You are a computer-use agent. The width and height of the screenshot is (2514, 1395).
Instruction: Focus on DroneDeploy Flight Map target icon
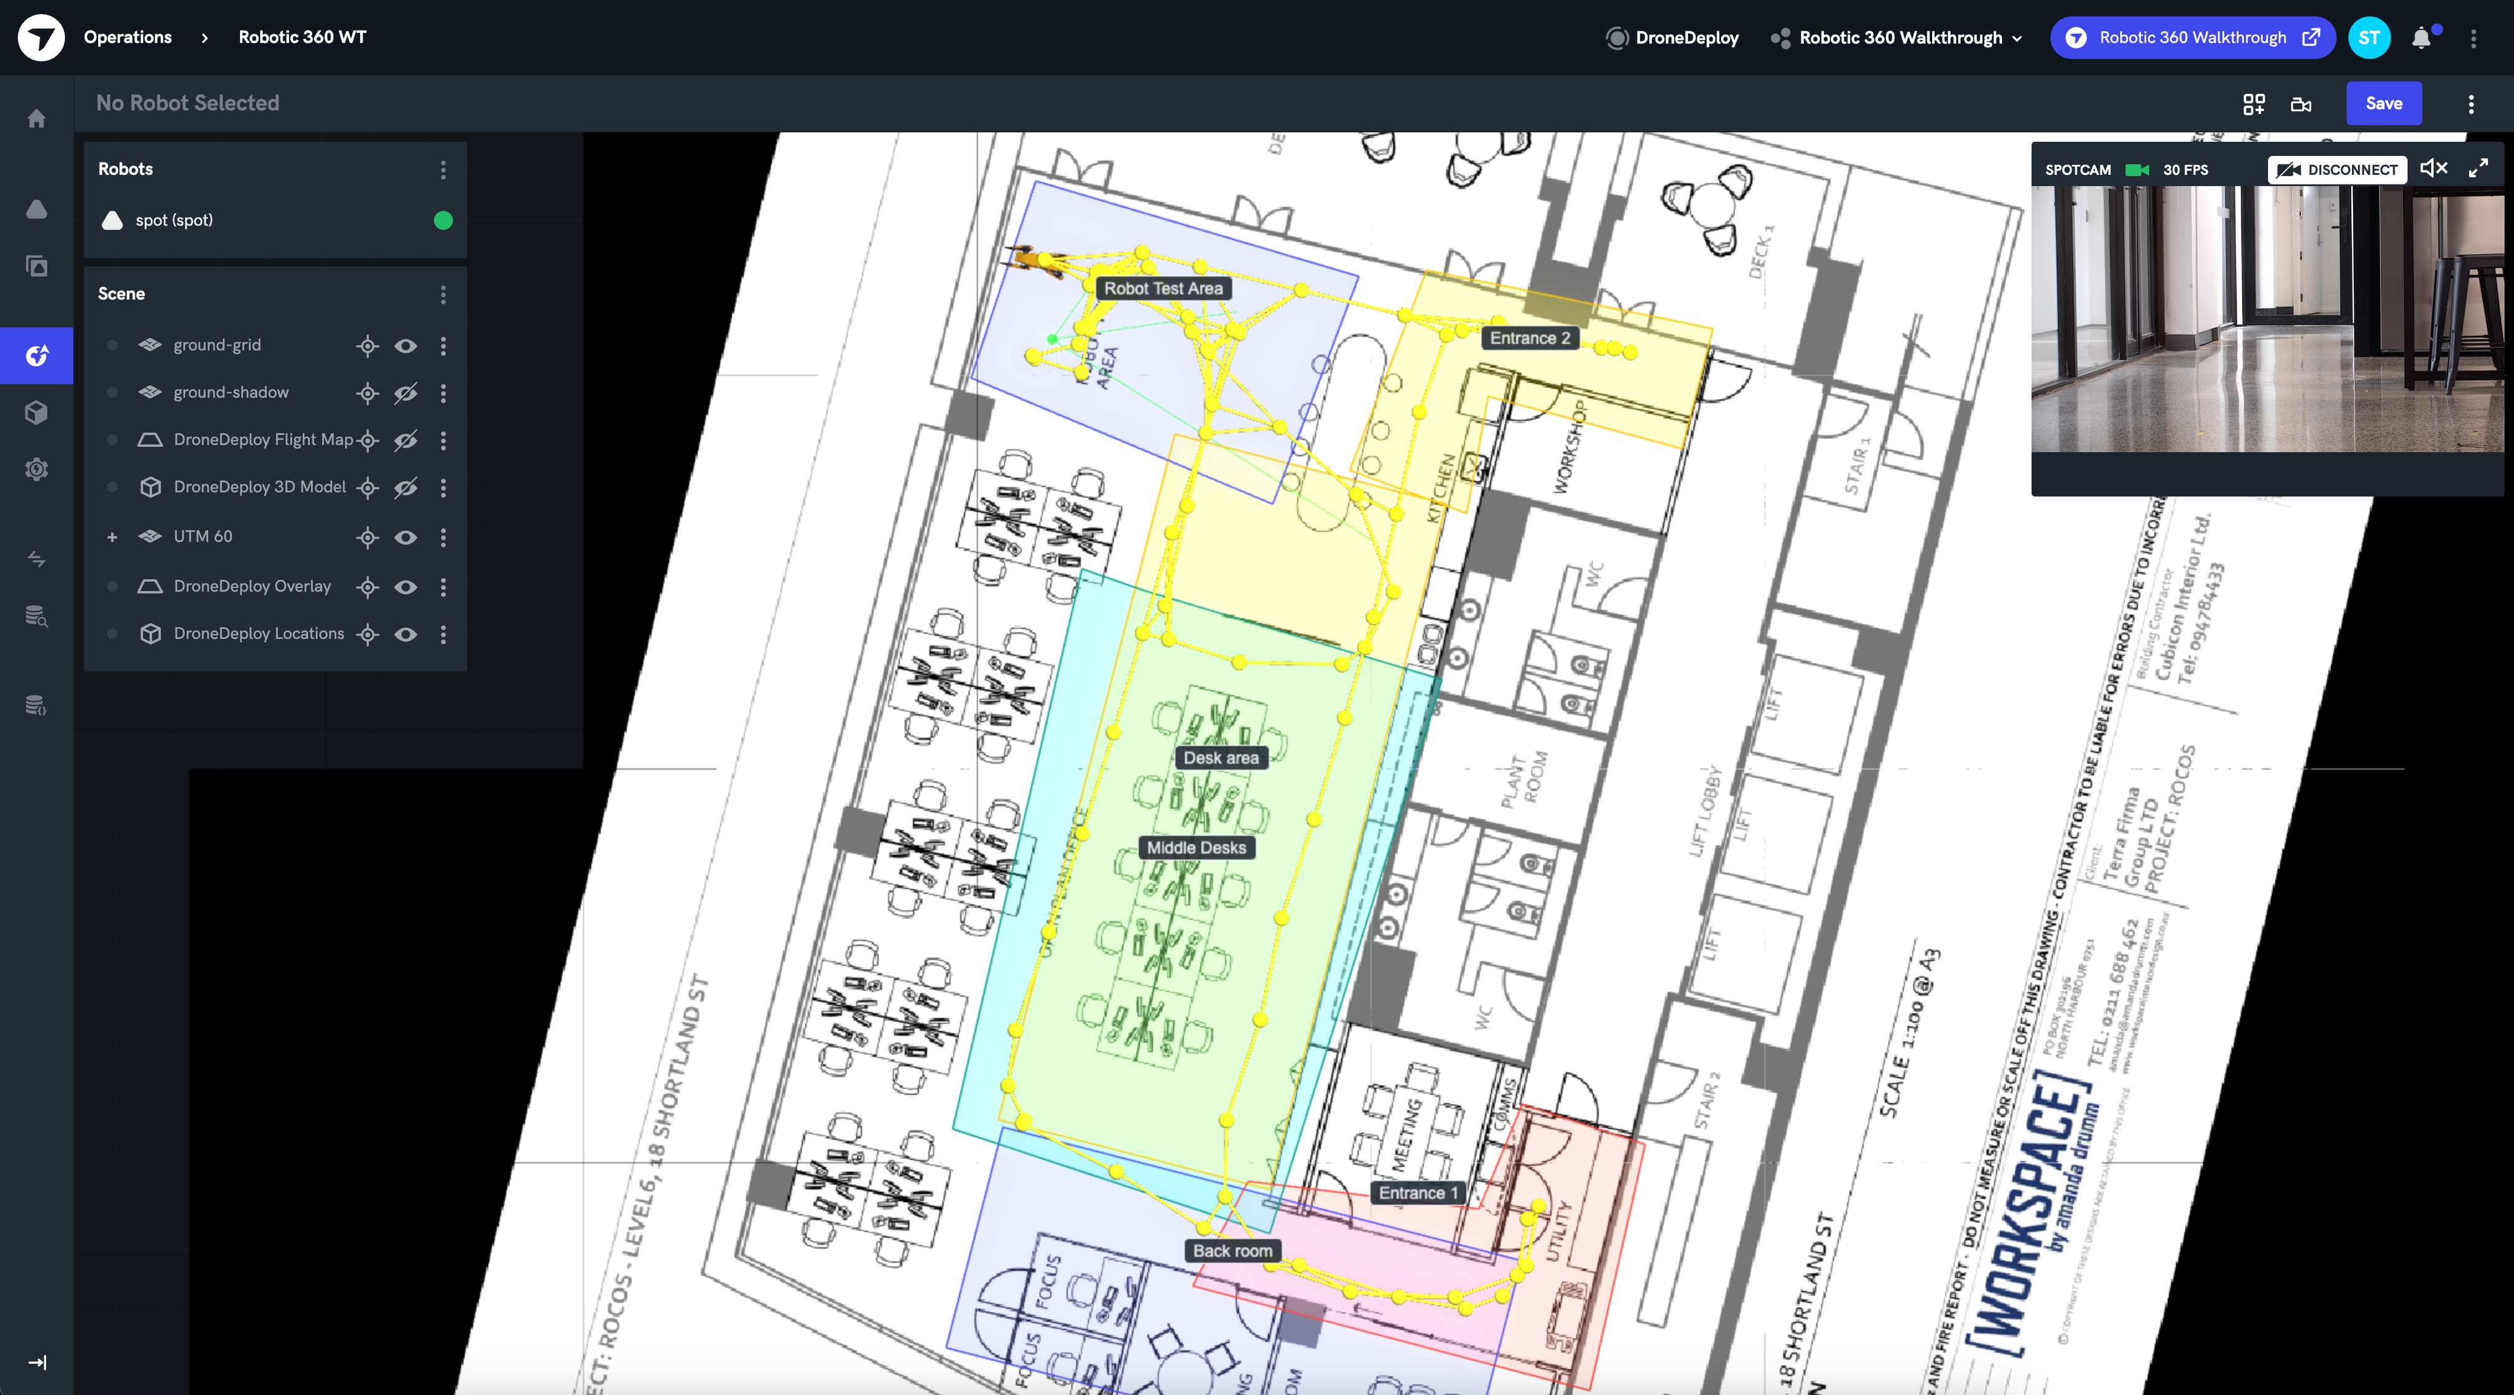(x=367, y=441)
